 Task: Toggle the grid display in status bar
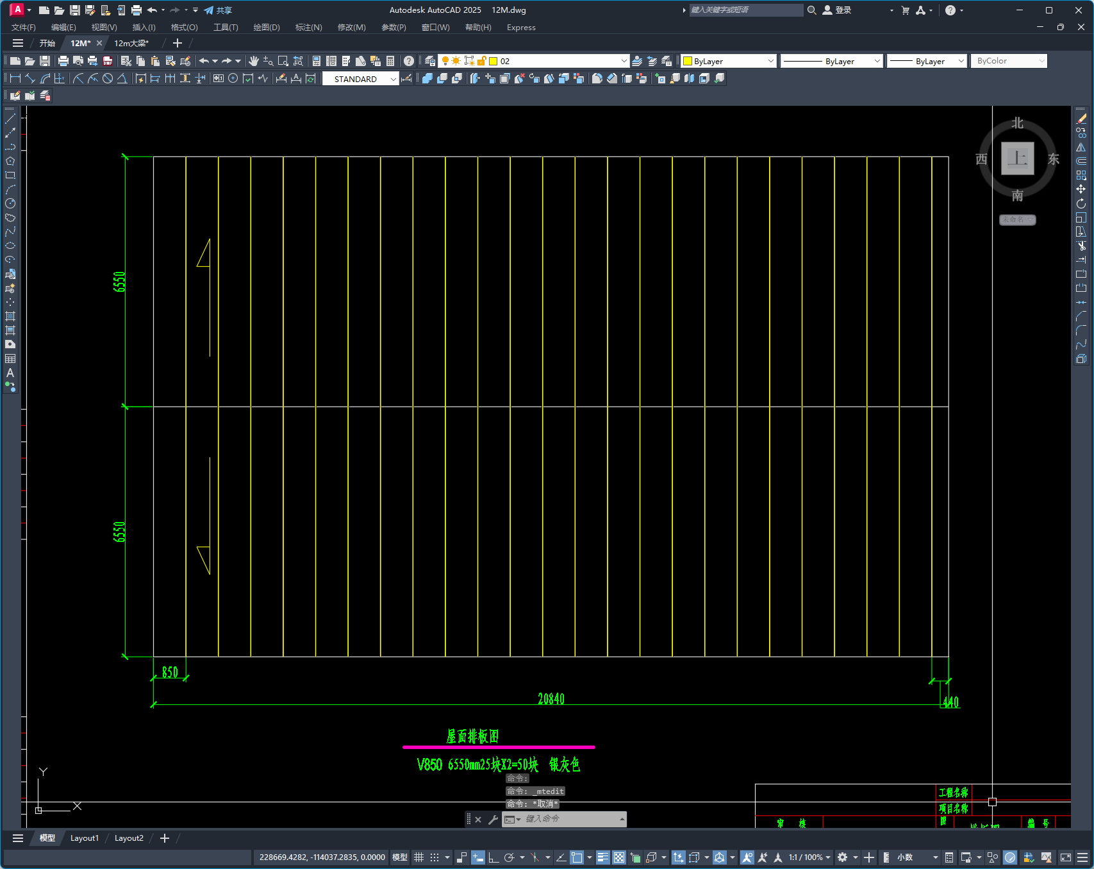pyautogui.click(x=419, y=857)
